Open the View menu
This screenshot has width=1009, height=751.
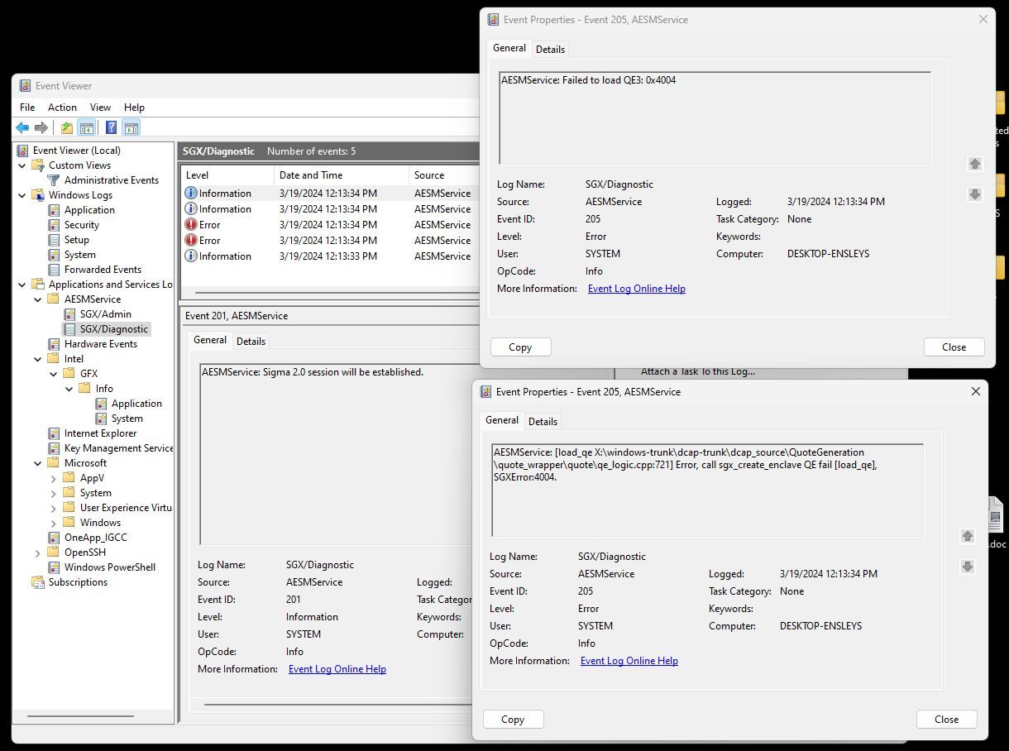pyautogui.click(x=100, y=108)
